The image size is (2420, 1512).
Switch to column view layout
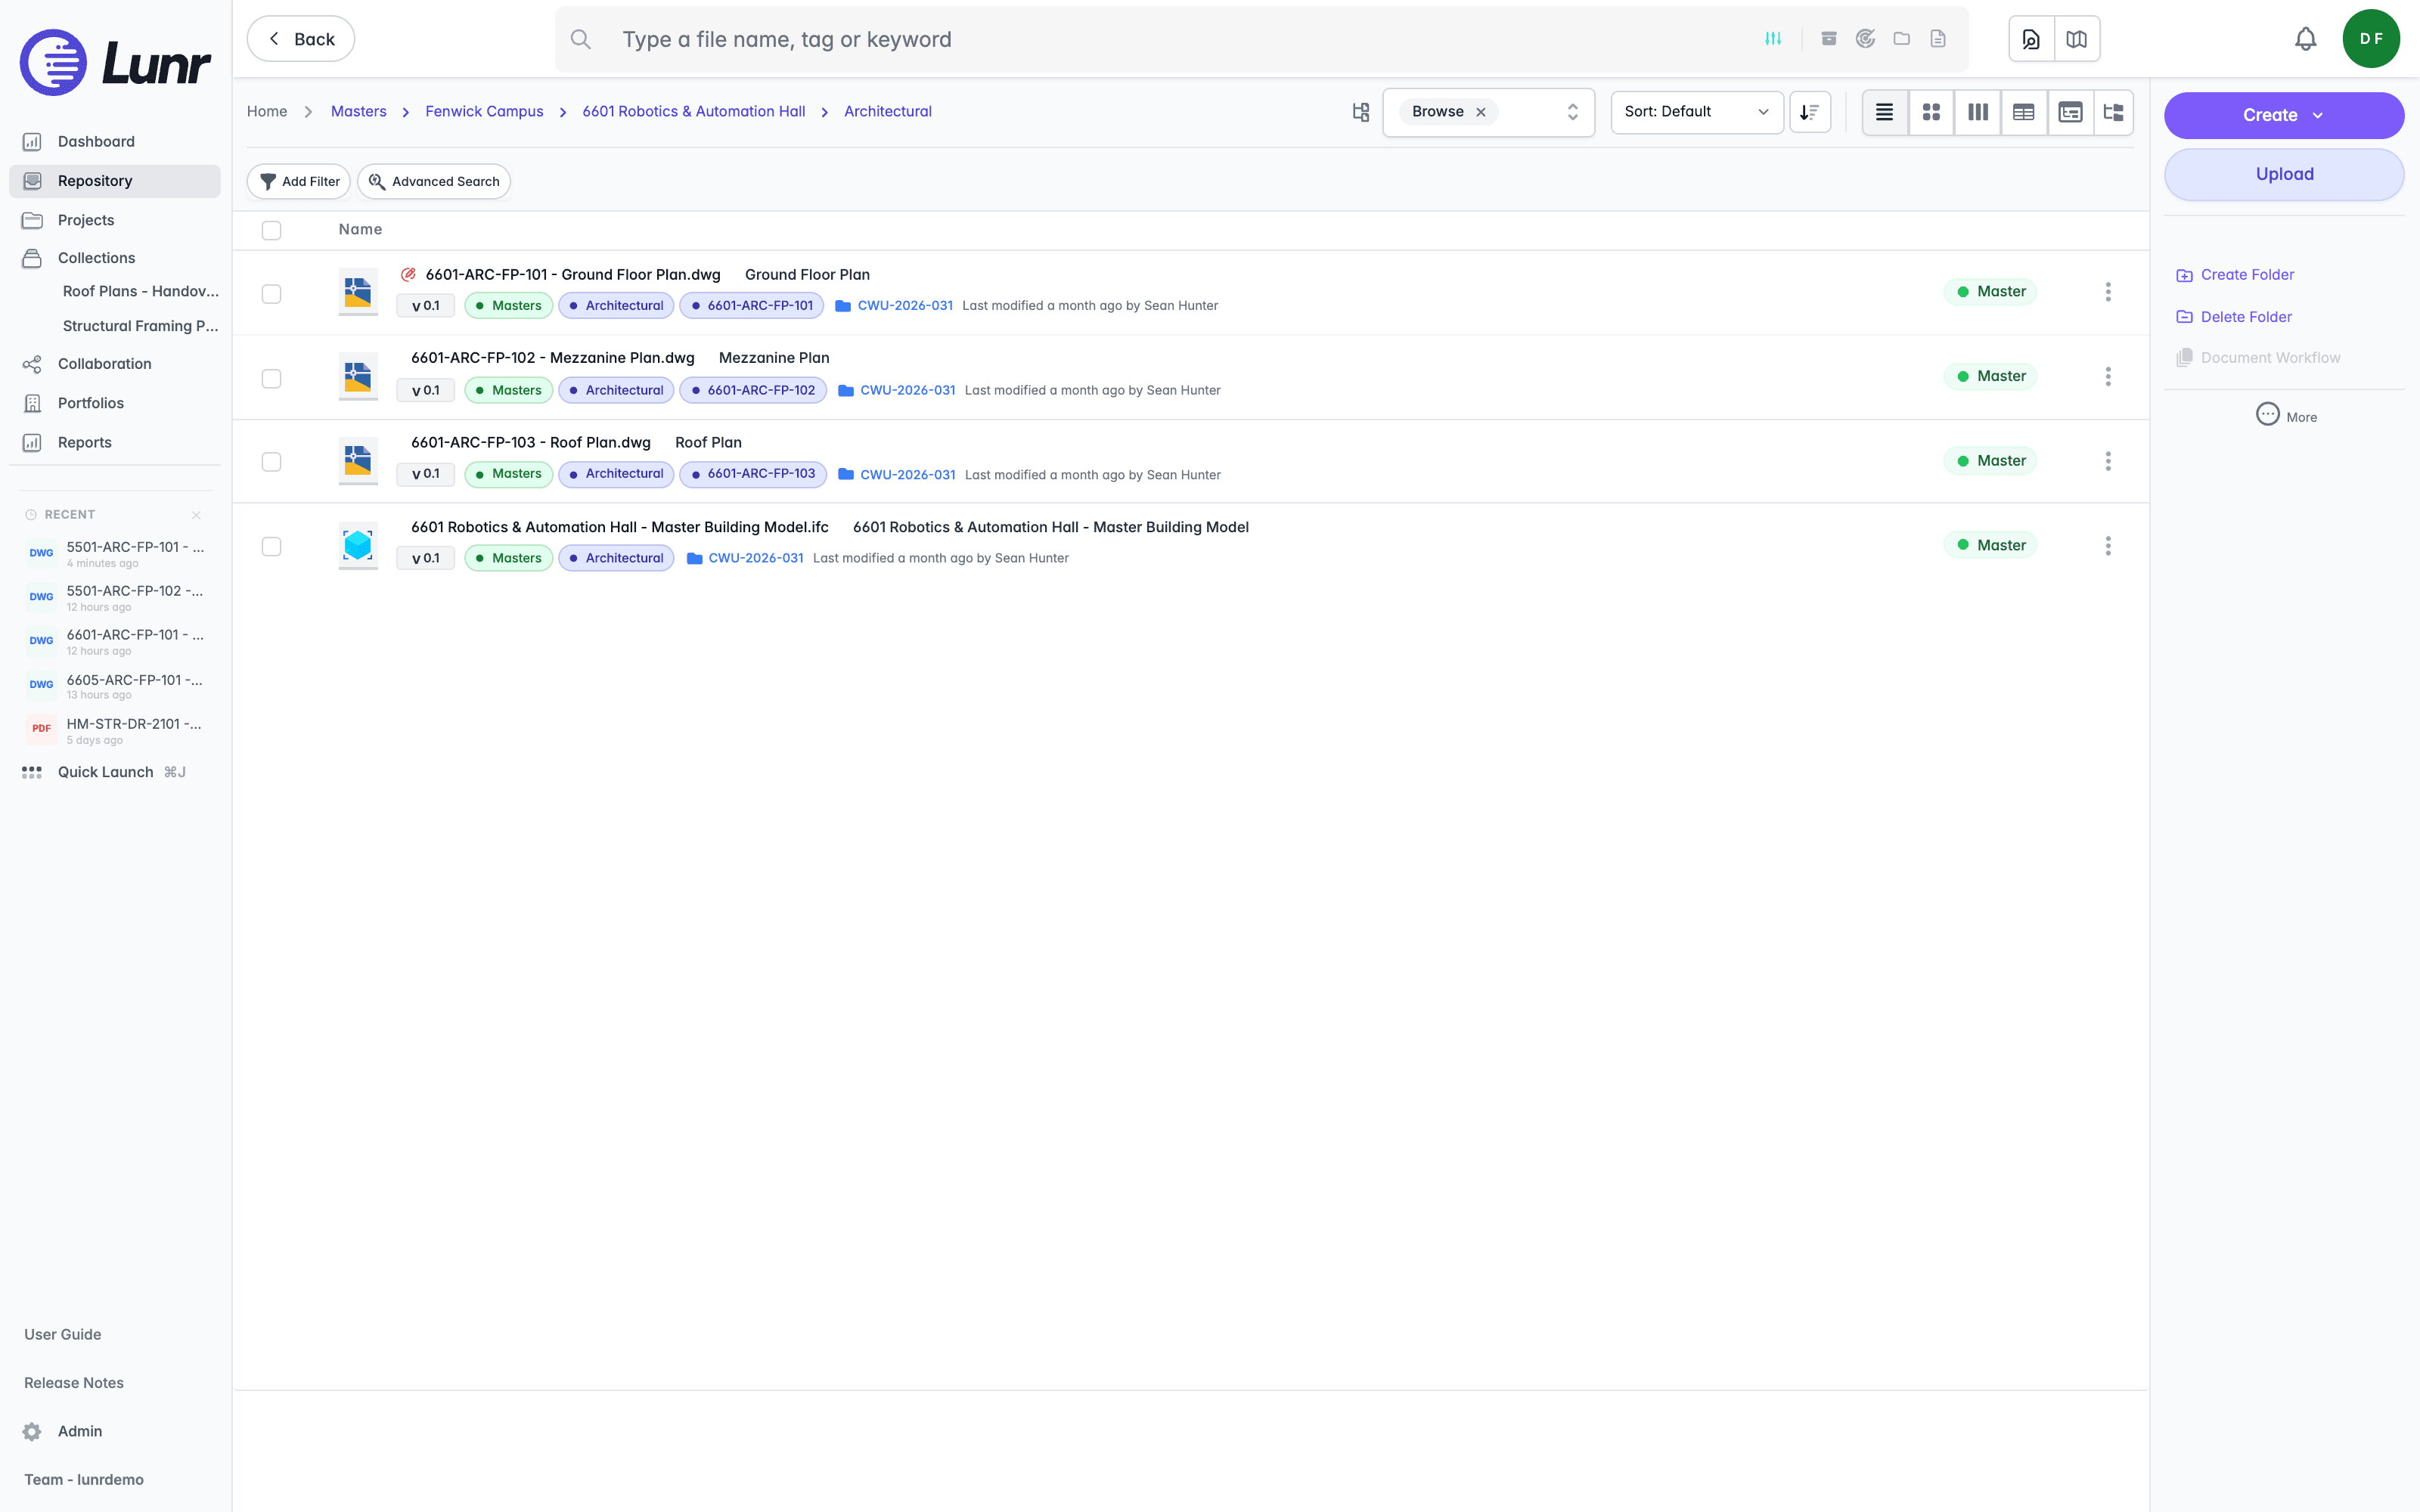pyautogui.click(x=1978, y=112)
